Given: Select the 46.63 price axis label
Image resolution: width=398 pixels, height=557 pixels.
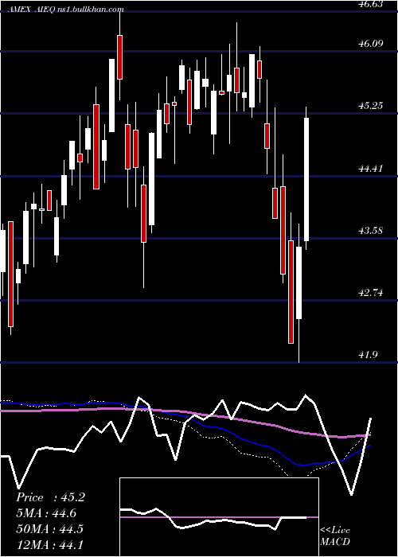Looking at the screenshot, I should tap(372, 4).
